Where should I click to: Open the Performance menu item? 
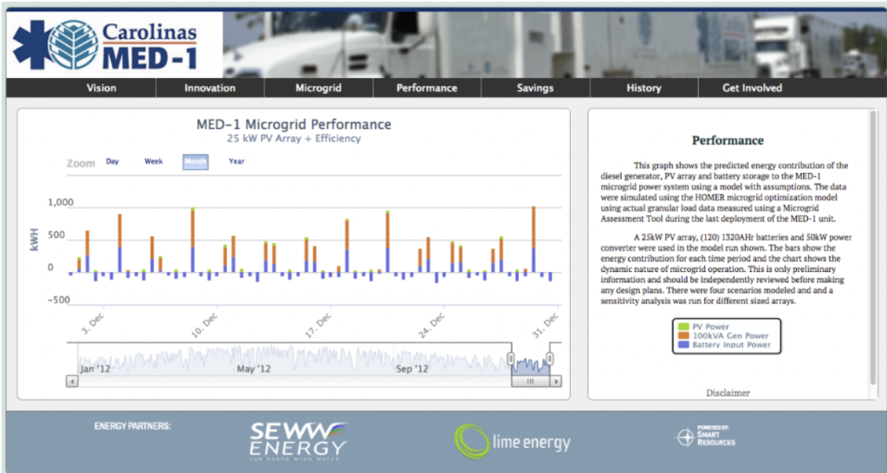426,87
